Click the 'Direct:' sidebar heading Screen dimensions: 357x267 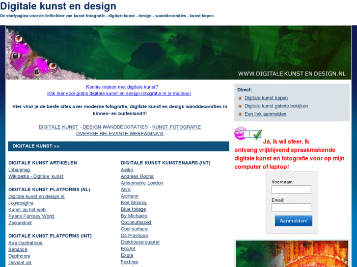[245, 90]
